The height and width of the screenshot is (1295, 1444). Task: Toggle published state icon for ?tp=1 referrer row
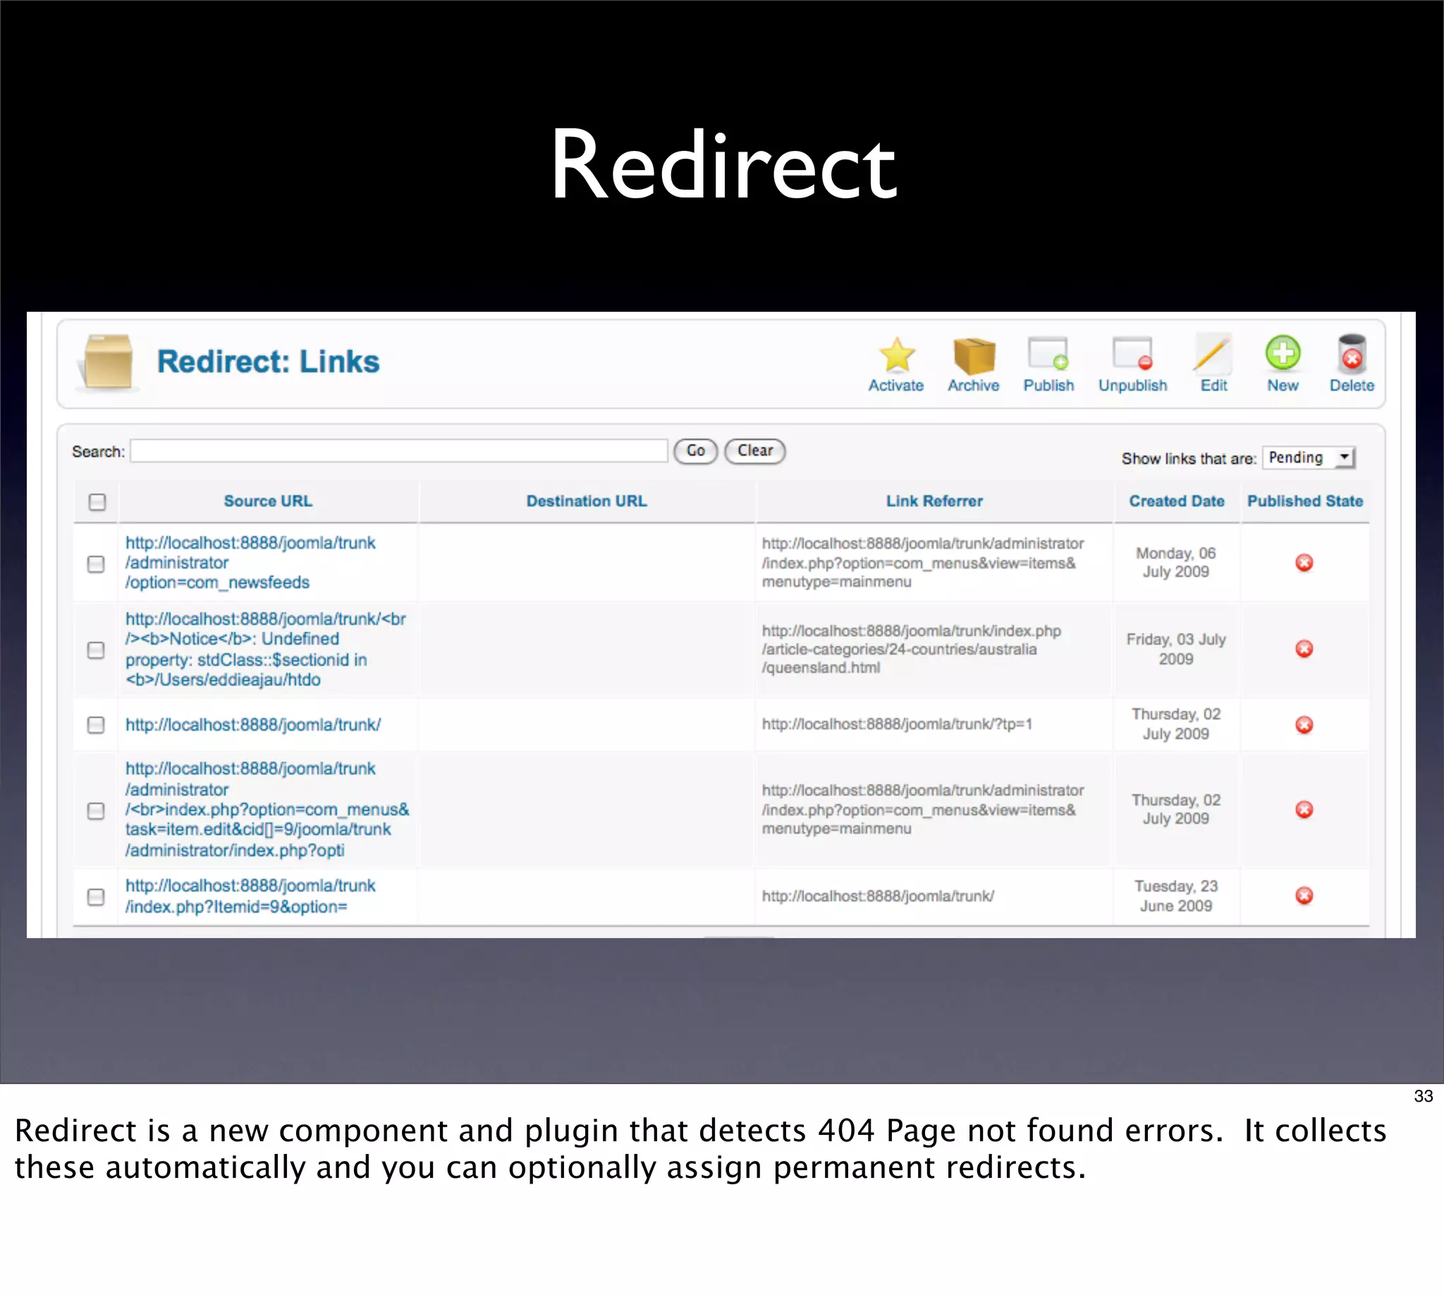1304,724
